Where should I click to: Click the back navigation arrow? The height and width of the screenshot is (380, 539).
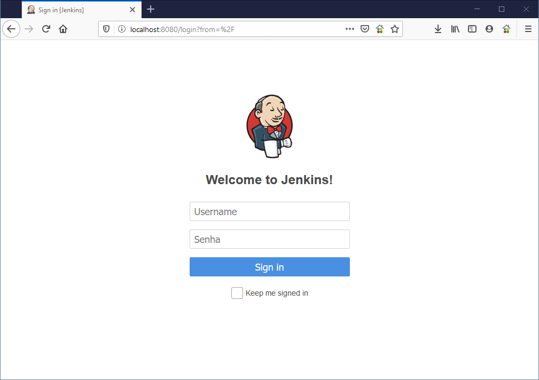11,29
